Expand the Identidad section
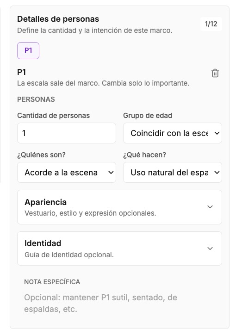The width and height of the screenshot is (242, 335). tap(119, 248)
